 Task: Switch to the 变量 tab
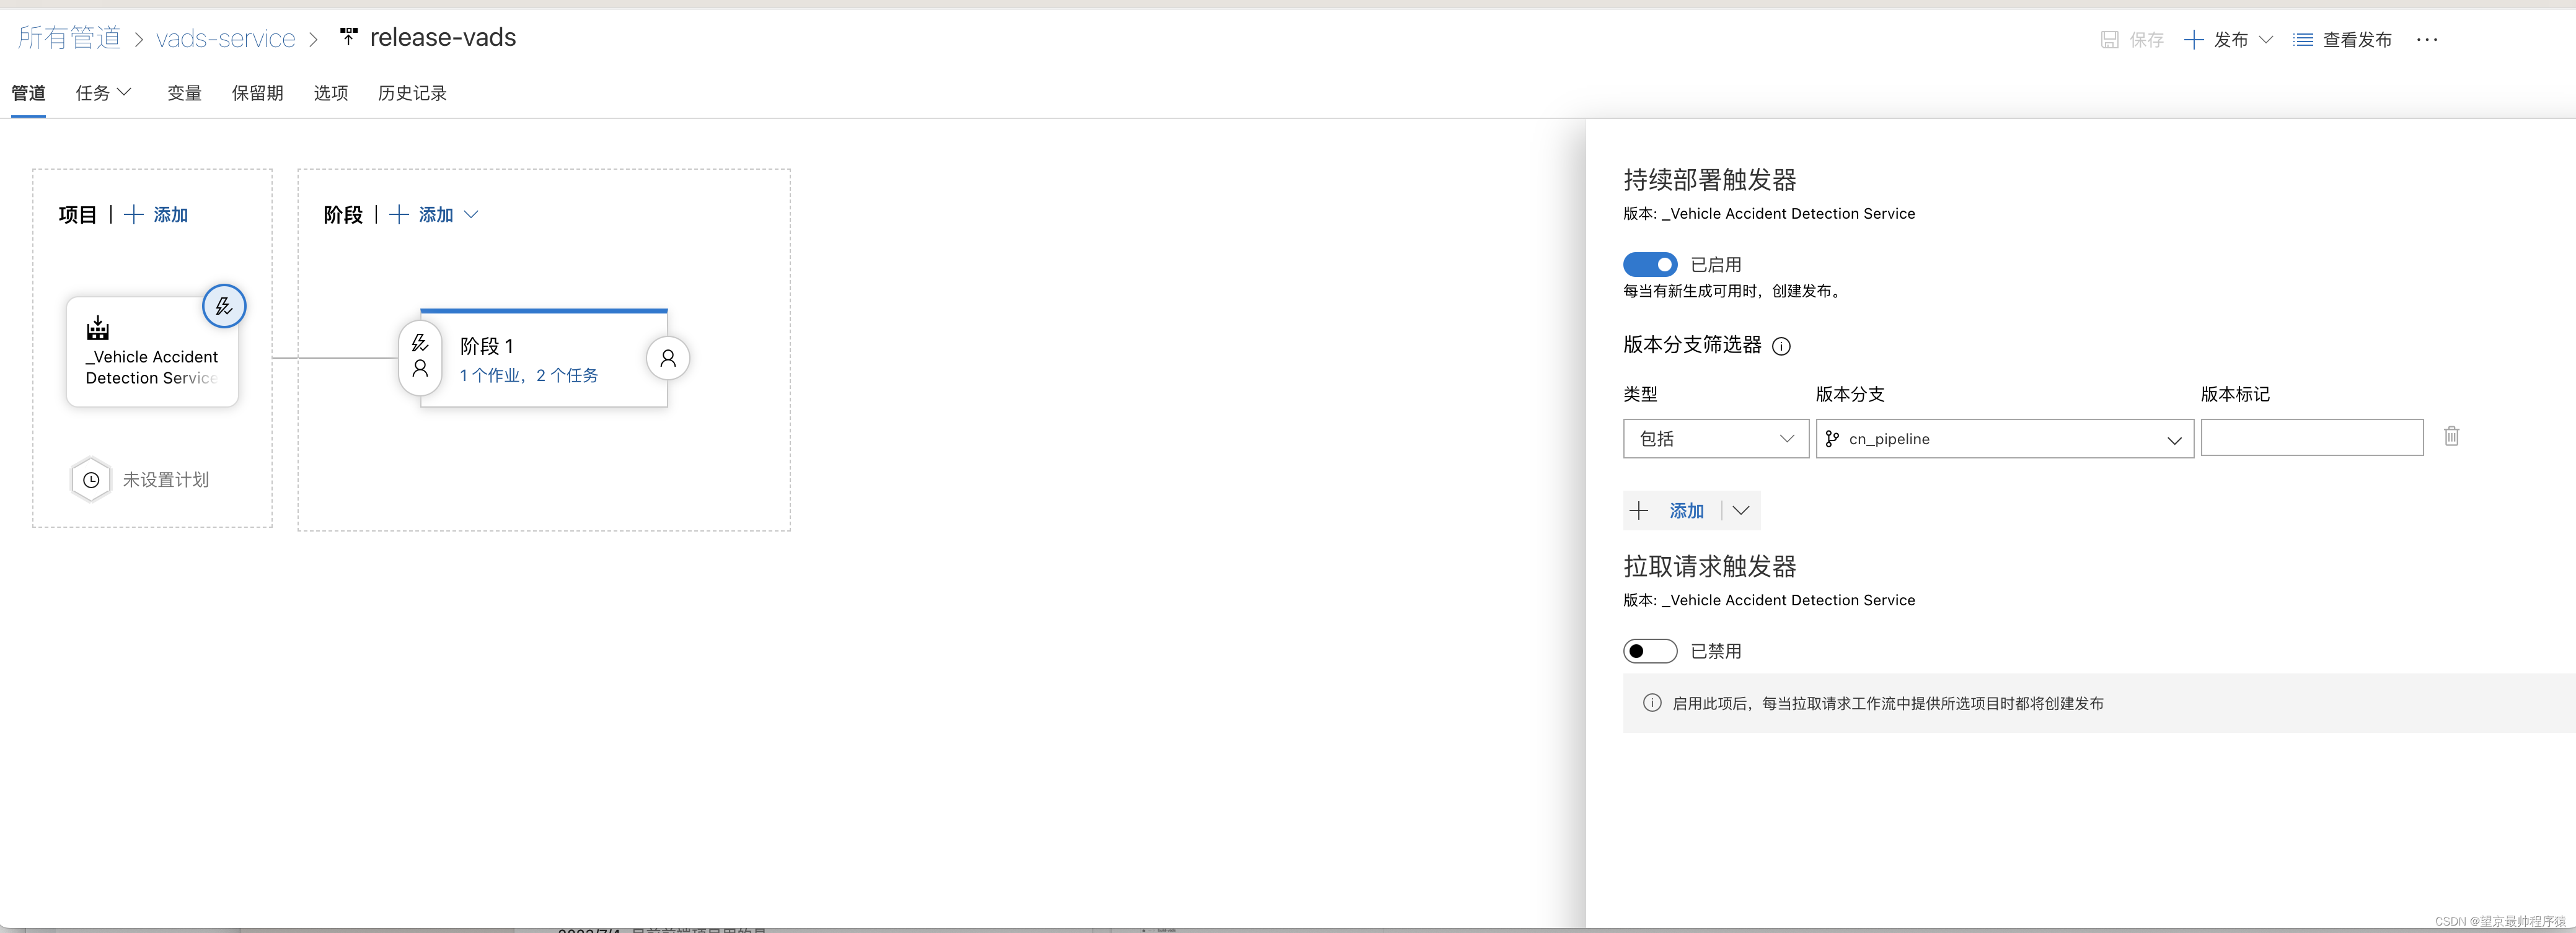point(184,93)
